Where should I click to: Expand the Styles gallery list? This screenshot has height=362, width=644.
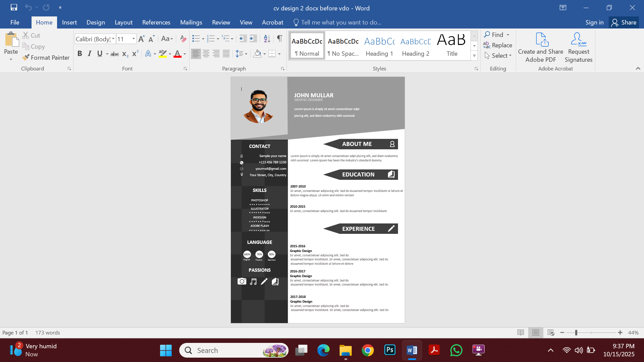click(474, 56)
